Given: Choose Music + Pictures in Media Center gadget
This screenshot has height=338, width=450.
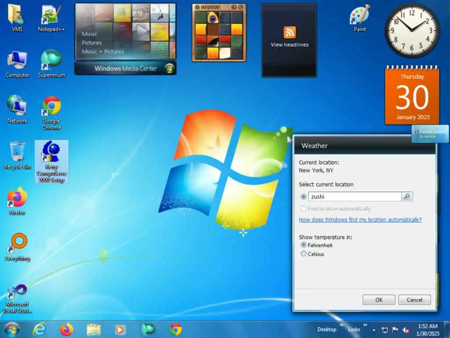Looking at the screenshot, I should [x=103, y=51].
